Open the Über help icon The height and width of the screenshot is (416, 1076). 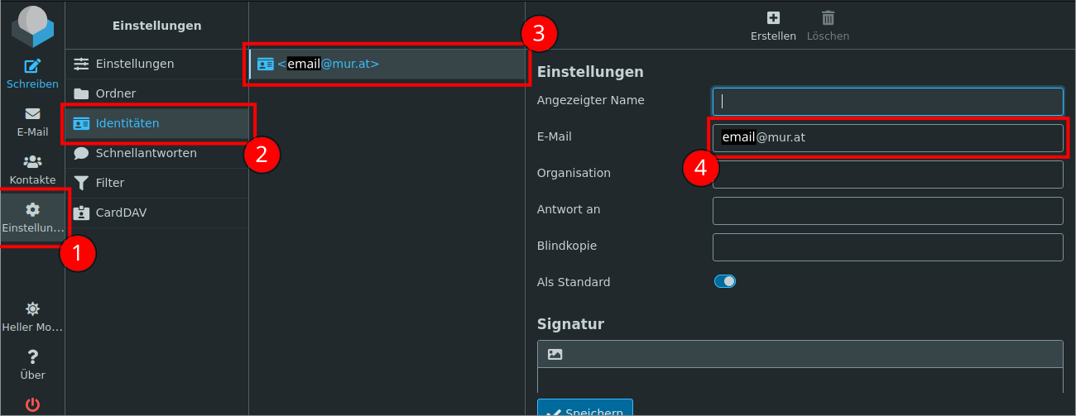32,357
